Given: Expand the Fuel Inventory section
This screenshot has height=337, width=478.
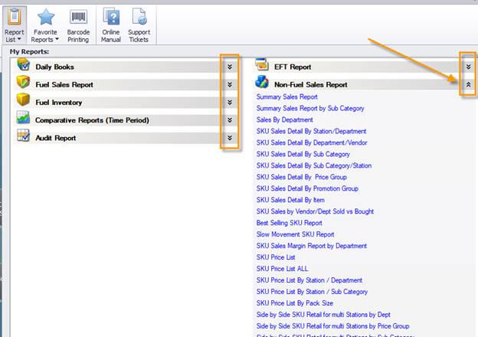Looking at the screenshot, I should tap(229, 103).
